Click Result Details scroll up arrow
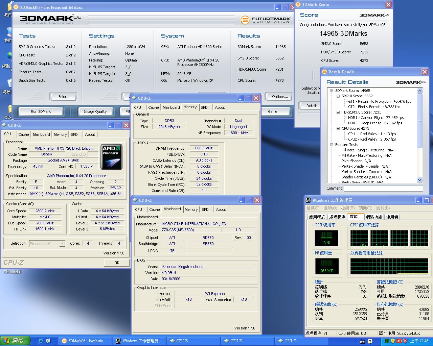 (420, 91)
